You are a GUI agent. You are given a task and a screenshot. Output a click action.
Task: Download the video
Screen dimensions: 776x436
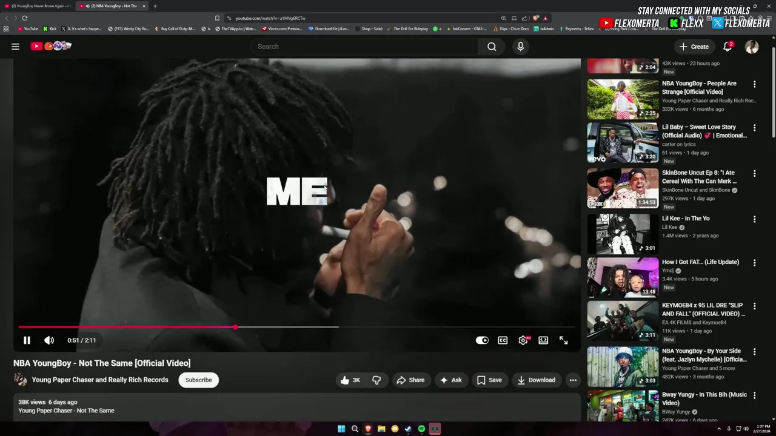click(x=536, y=380)
